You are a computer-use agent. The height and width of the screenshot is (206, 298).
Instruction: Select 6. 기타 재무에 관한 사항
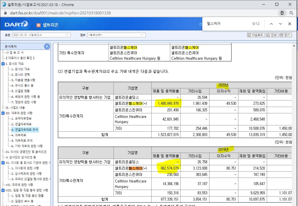(27, 146)
